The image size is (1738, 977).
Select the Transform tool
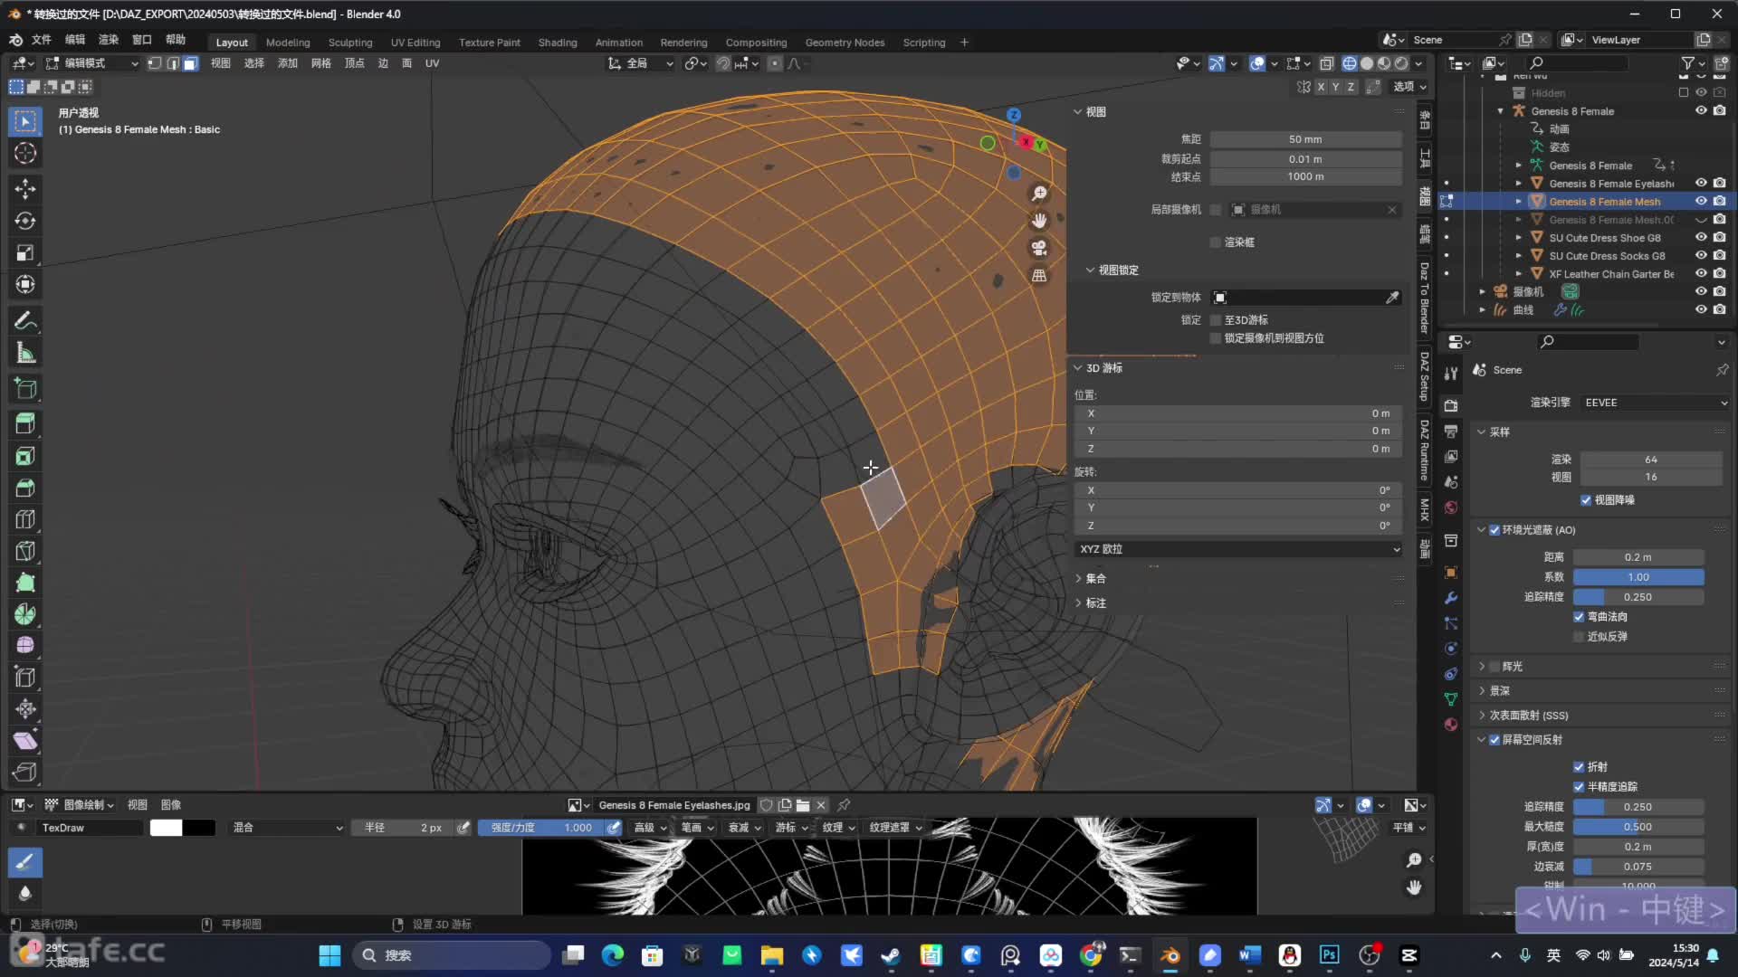(25, 284)
